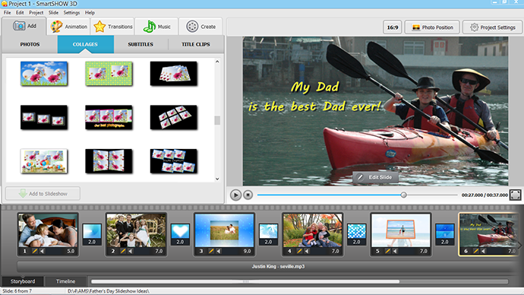Switch to Timeline view
The height and width of the screenshot is (295, 524).
(65, 281)
